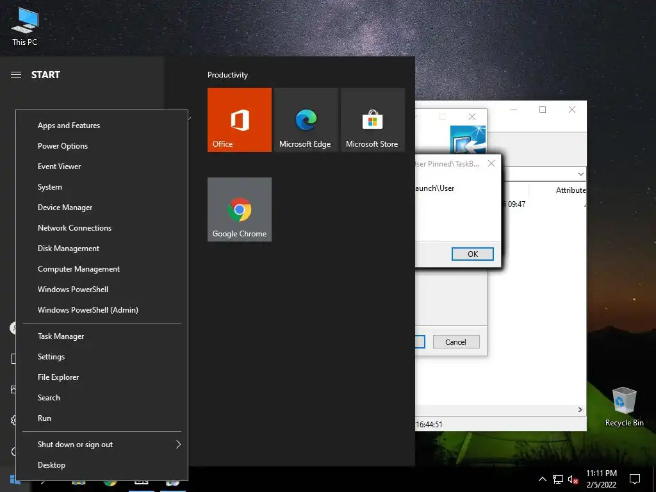Click the Windows Start button on the taskbar

coord(15,479)
